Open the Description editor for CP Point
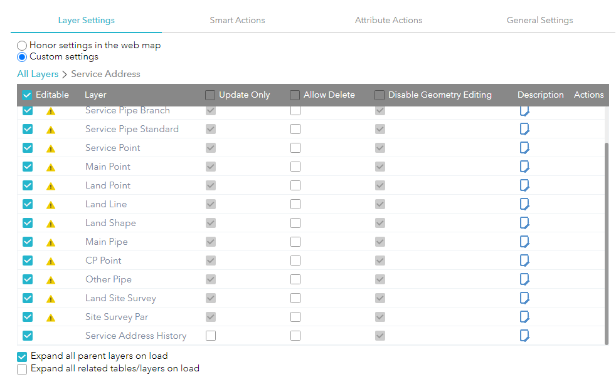Screen dimensions: 616x382 pos(524,261)
